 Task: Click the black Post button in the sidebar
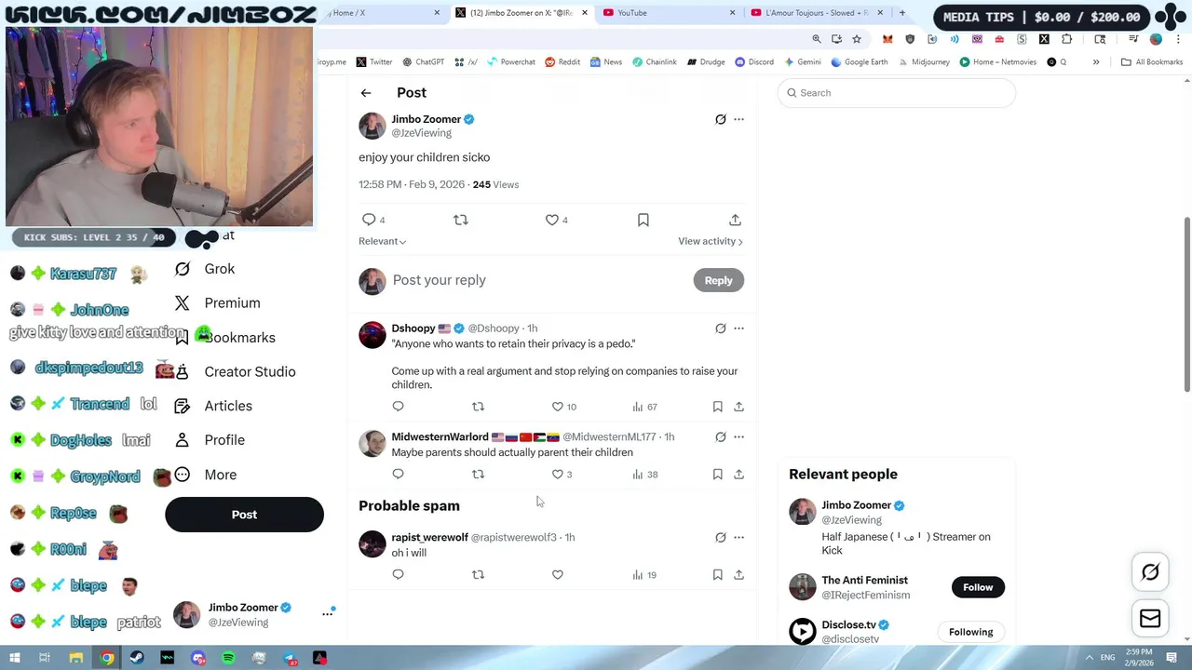244,515
